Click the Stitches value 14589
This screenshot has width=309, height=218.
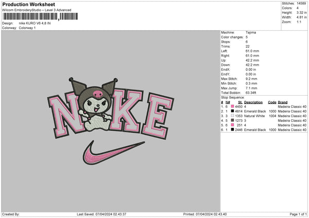(301, 4)
